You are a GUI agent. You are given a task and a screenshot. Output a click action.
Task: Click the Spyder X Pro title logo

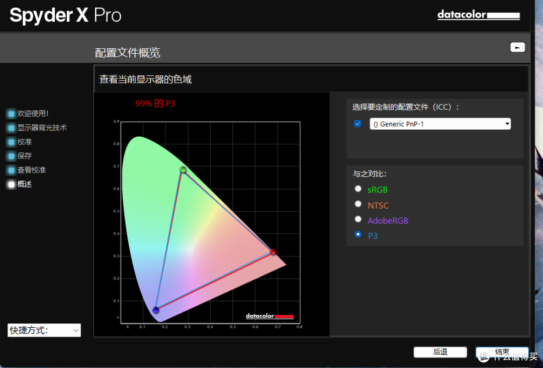coord(65,16)
